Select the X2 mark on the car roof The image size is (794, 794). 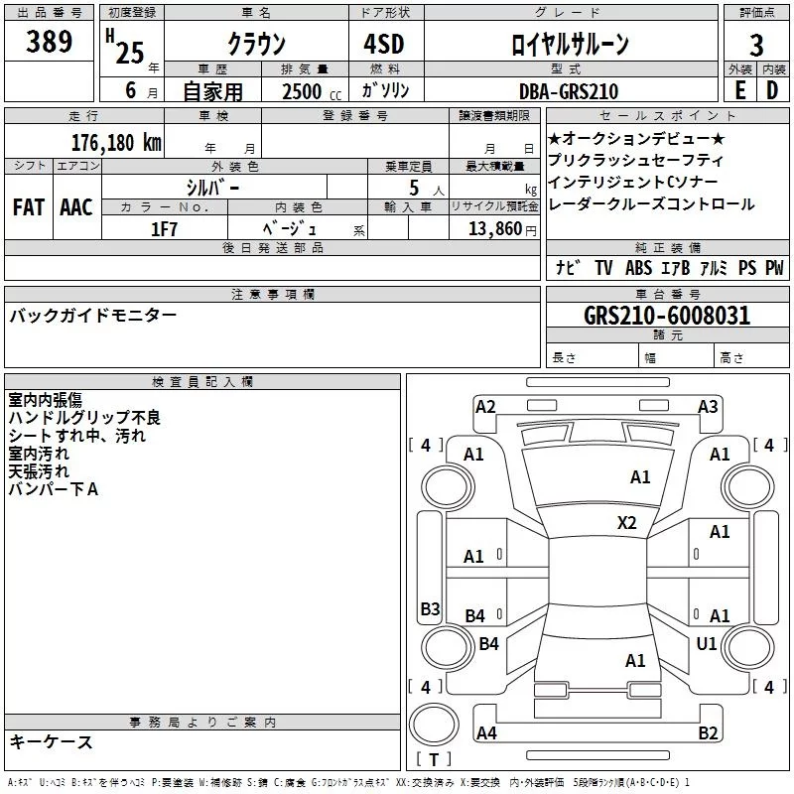tap(627, 523)
